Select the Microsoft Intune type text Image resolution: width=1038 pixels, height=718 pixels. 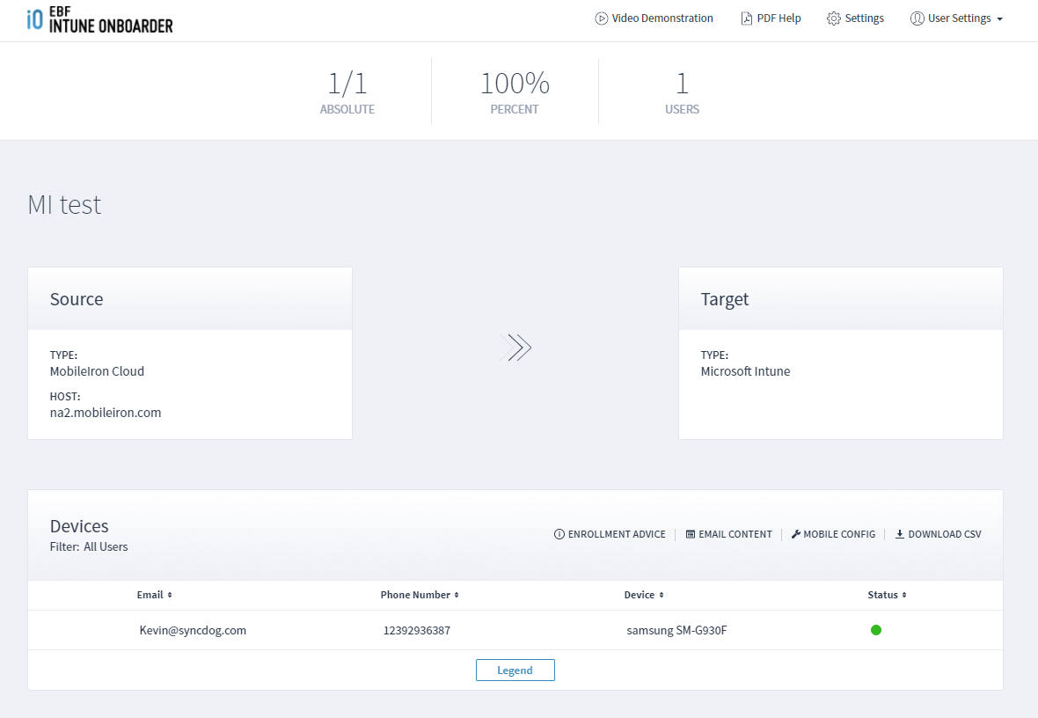pyautogui.click(x=745, y=371)
